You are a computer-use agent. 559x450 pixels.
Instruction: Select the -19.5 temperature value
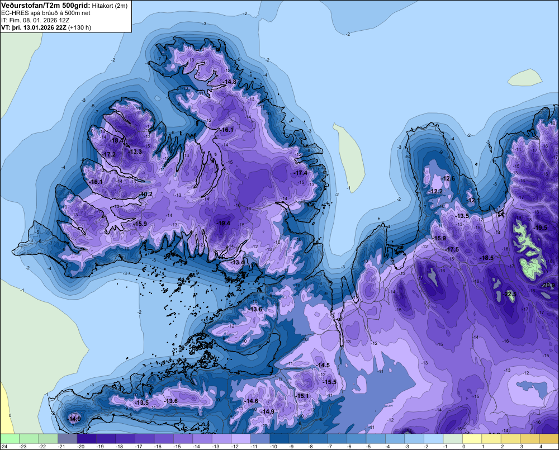click(540, 228)
